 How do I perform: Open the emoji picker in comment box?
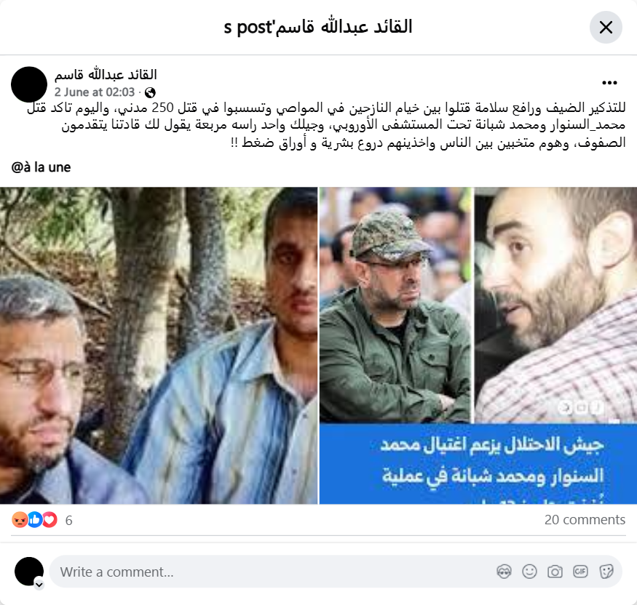click(x=529, y=572)
